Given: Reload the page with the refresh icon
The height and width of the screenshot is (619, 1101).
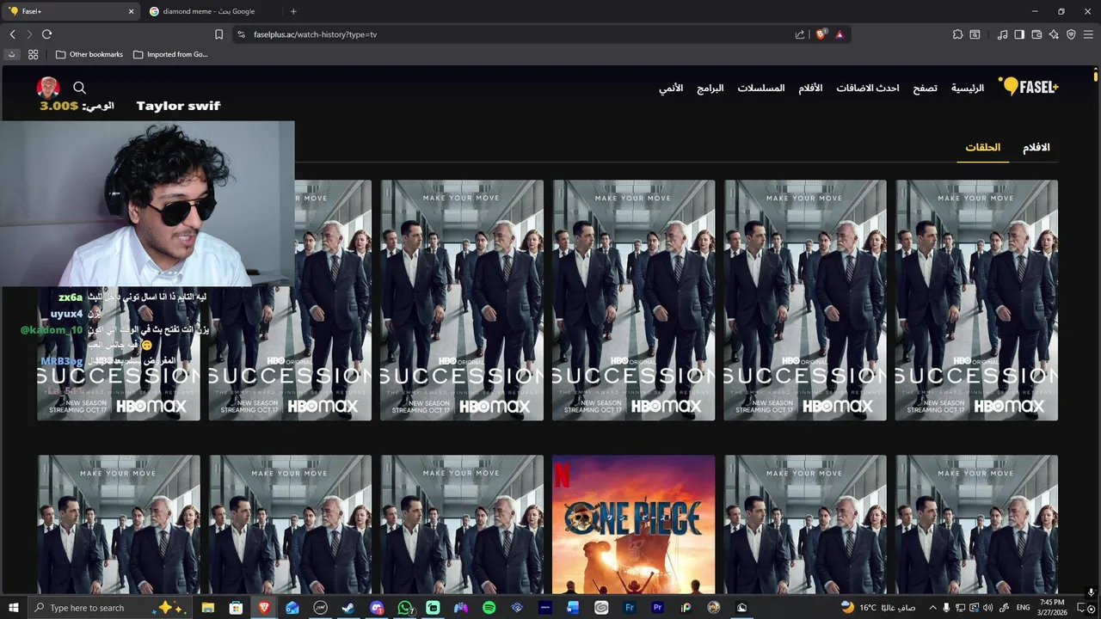Looking at the screenshot, I should coord(46,34).
